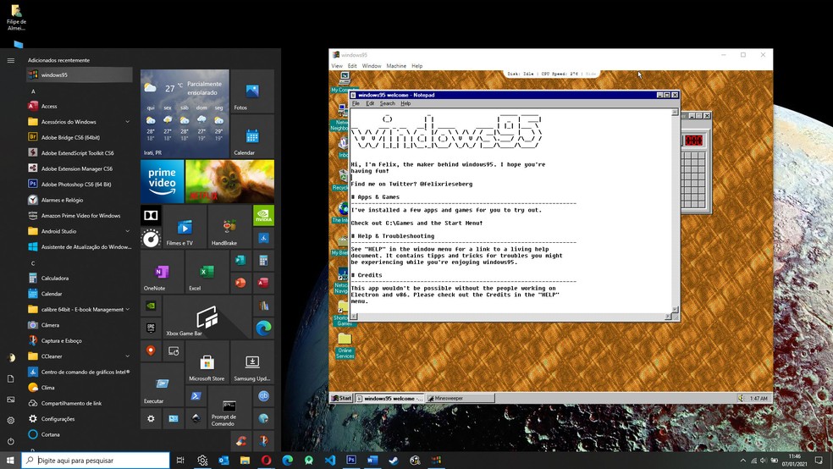Screen dimensions: 833x469
Task: Open the Microsoft Edge tile
Action: (263, 328)
